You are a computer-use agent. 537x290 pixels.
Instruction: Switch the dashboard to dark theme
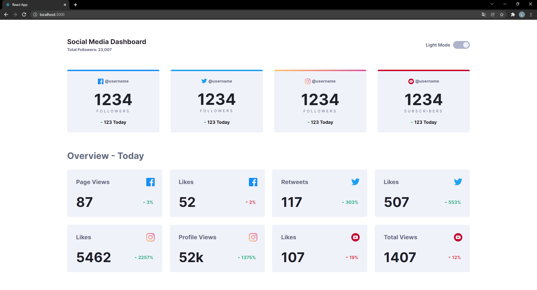[461, 45]
